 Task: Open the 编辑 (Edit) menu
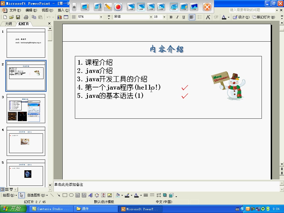tap(31, 10)
